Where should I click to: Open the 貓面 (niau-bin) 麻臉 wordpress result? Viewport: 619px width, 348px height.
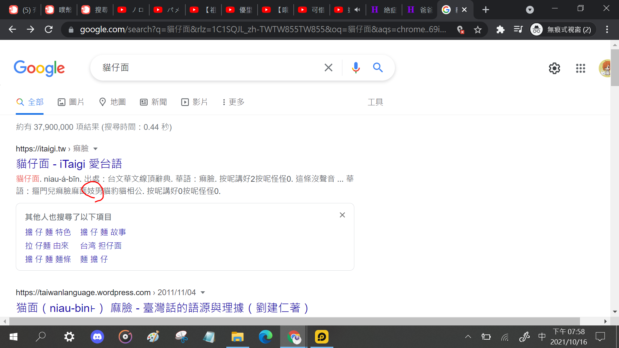point(162,308)
